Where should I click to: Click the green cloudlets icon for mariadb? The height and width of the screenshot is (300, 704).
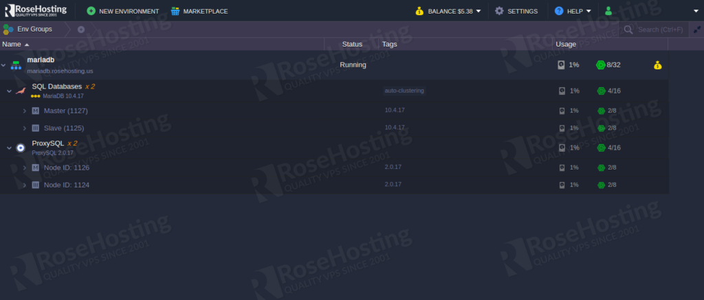tap(600, 65)
